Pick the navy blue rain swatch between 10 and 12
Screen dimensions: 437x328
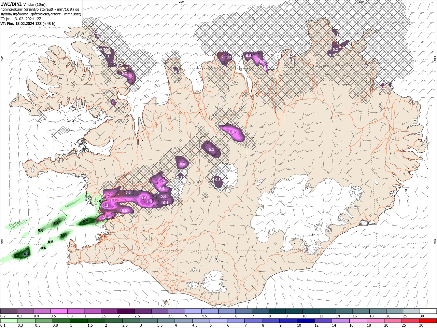point(305,321)
